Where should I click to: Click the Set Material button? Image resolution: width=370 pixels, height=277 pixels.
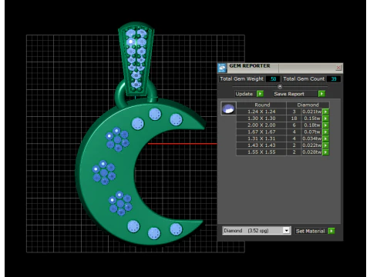pyautogui.click(x=314, y=231)
